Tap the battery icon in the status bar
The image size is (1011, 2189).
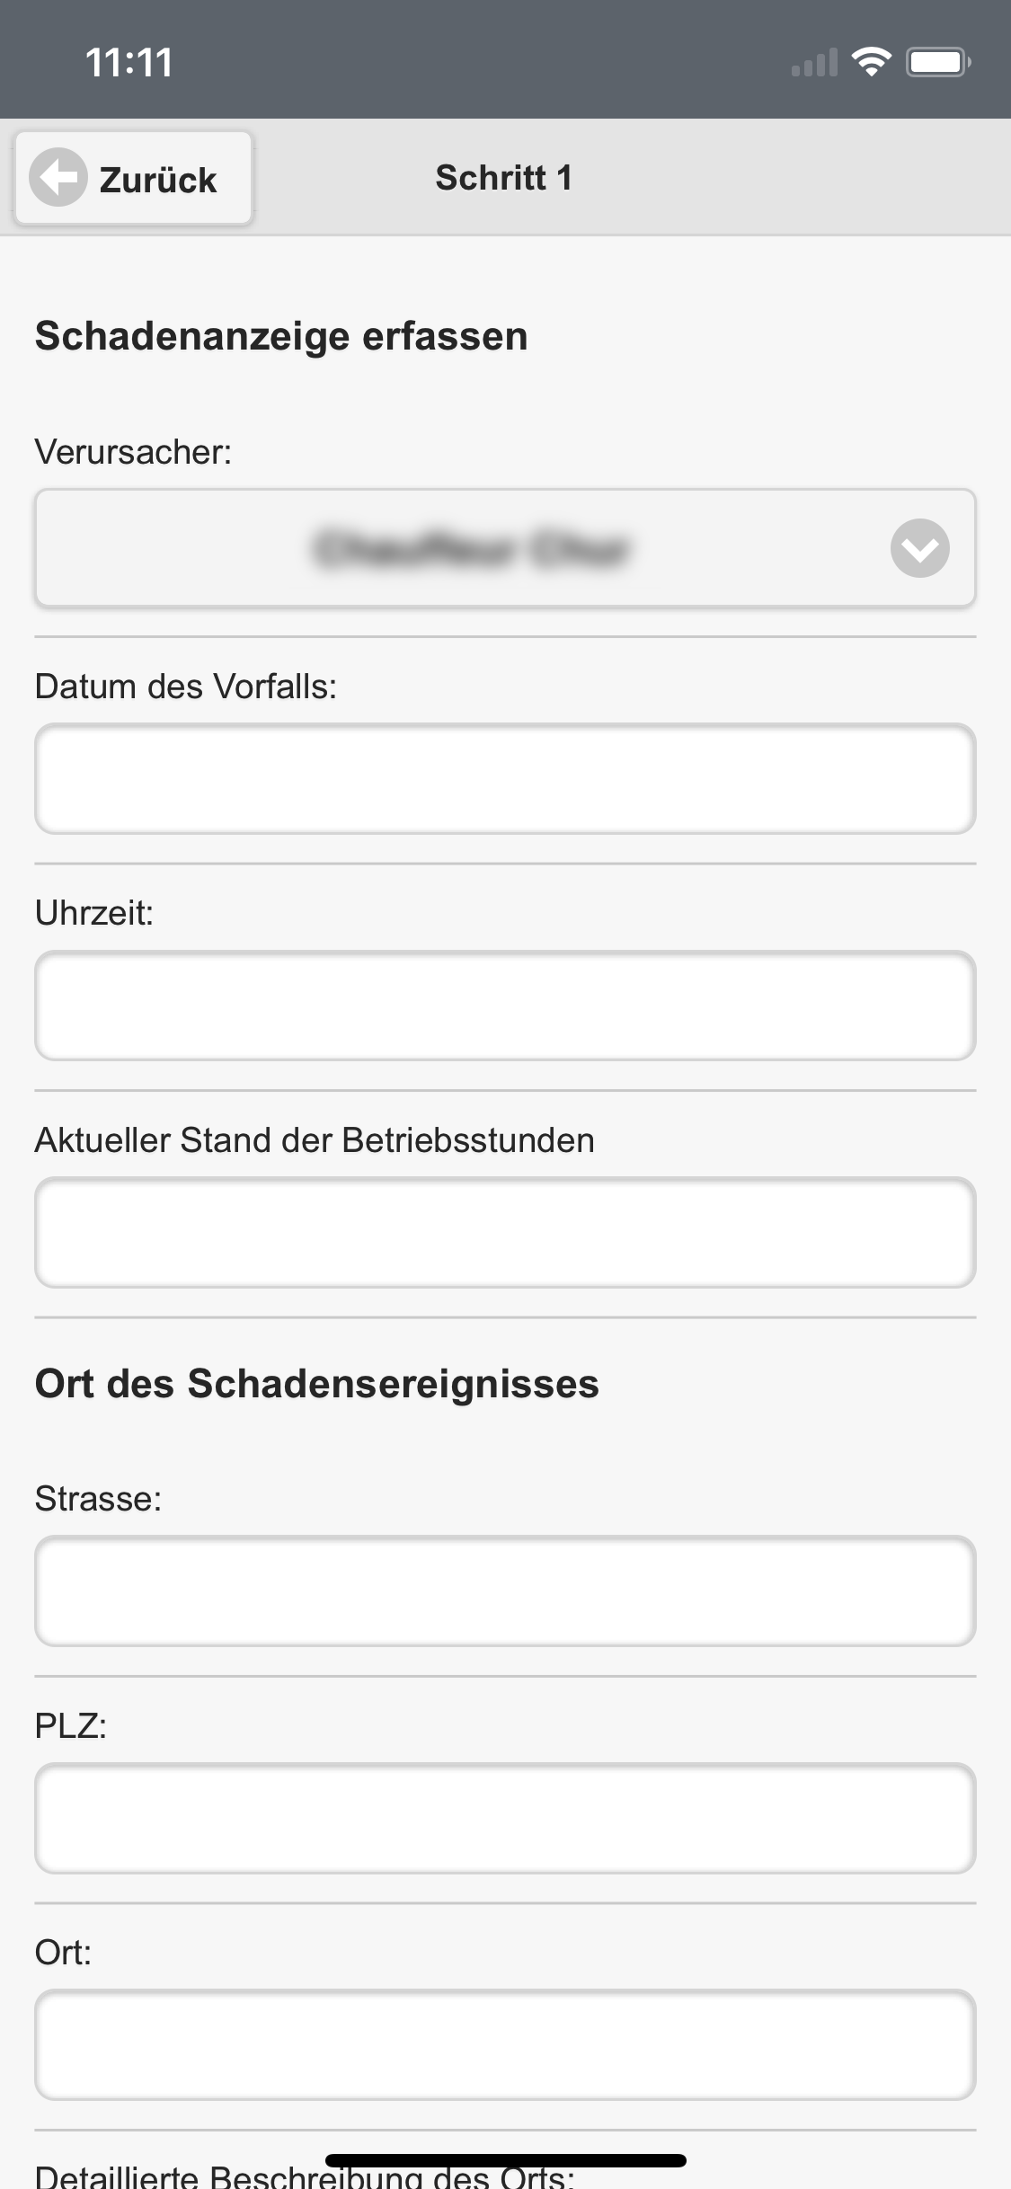pyautogui.click(x=937, y=62)
